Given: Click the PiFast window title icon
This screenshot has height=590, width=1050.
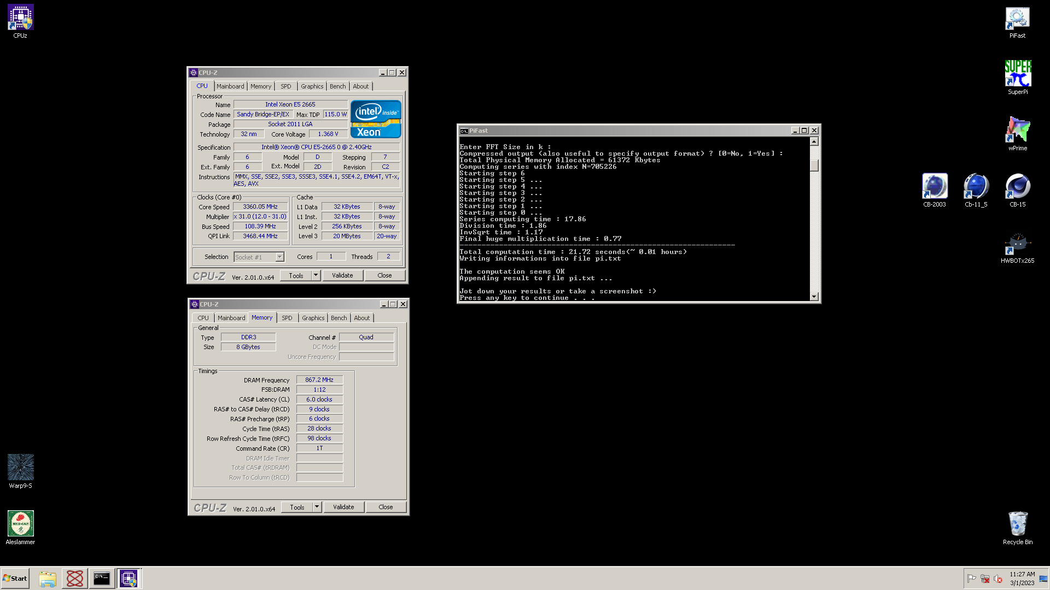Looking at the screenshot, I should 464,131.
